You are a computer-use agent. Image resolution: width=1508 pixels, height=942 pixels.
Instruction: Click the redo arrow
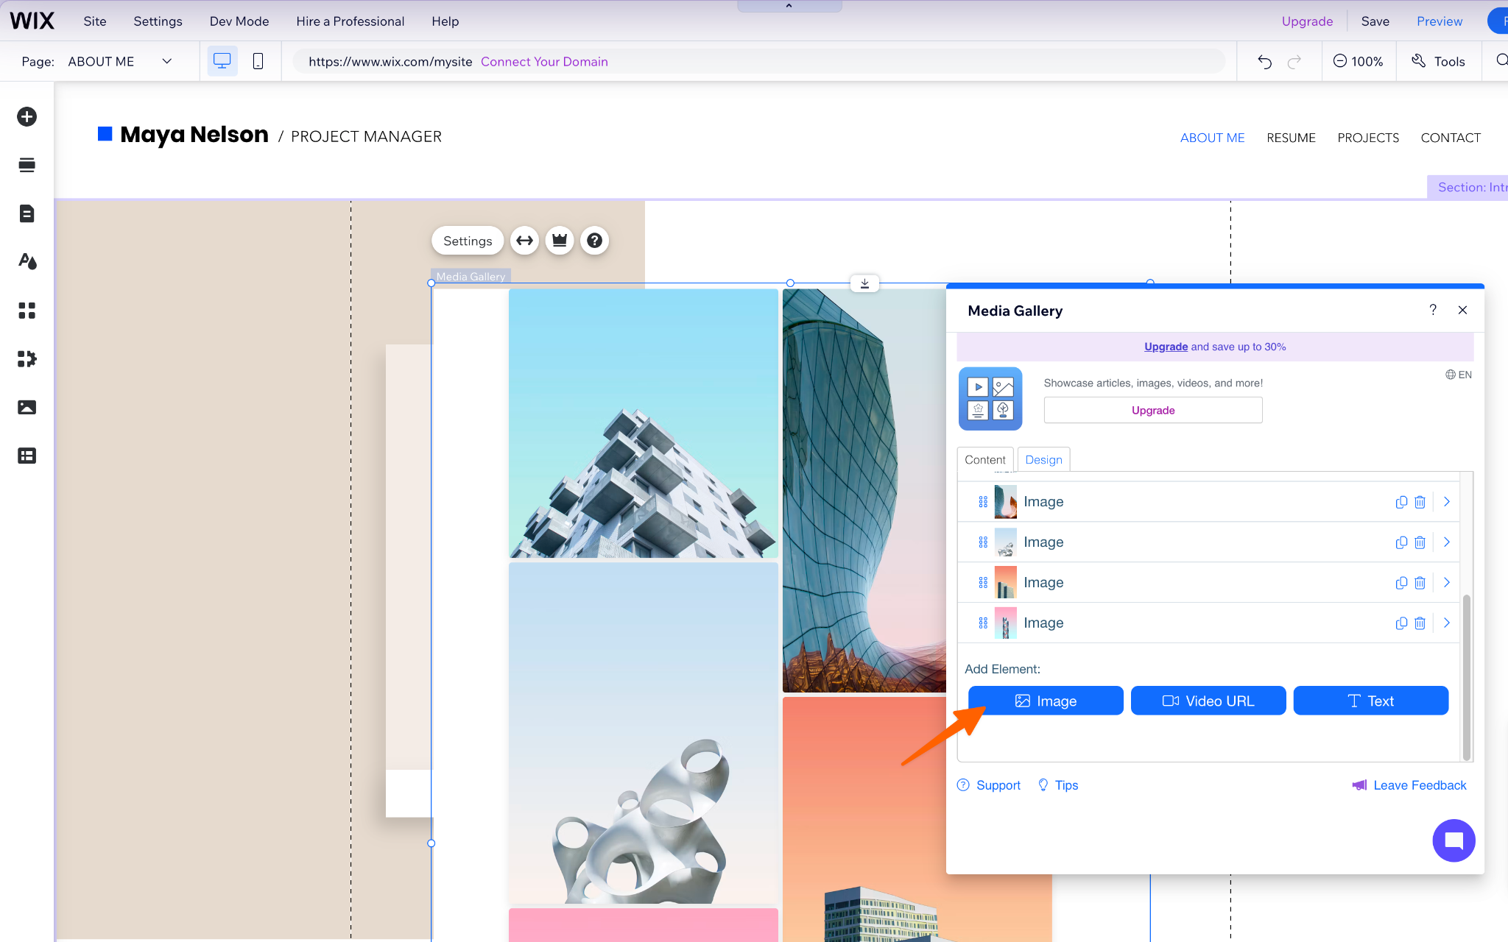[1294, 62]
